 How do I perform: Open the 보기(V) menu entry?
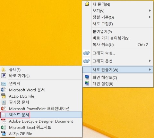tap(118, 11)
